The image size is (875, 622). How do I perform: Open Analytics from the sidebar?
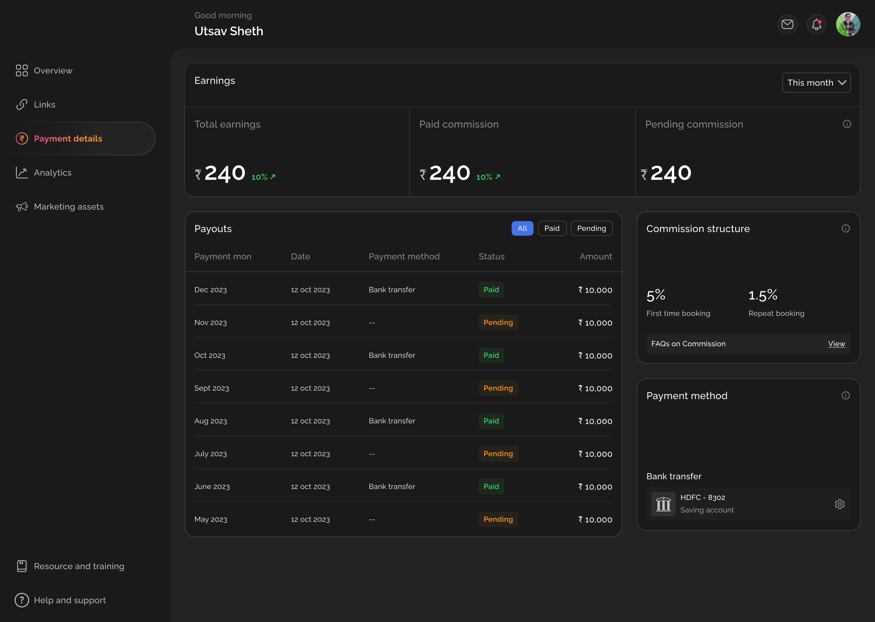pos(53,173)
